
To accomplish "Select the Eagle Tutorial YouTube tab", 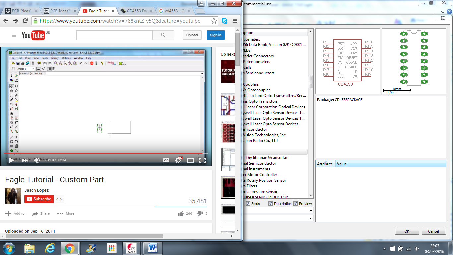I will pyautogui.click(x=98, y=11).
